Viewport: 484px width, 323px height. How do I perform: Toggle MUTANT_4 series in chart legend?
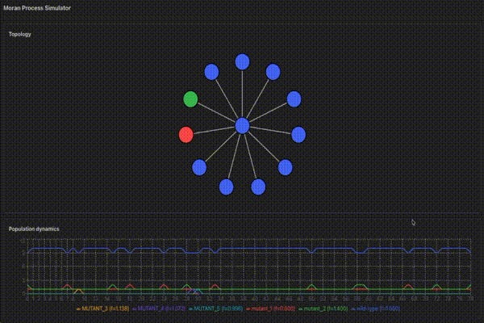point(159,308)
